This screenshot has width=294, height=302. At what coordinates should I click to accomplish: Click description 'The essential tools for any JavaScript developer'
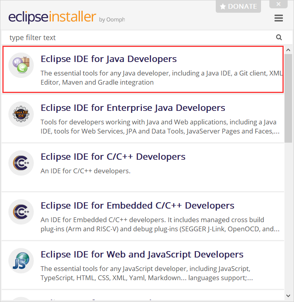(x=147, y=273)
